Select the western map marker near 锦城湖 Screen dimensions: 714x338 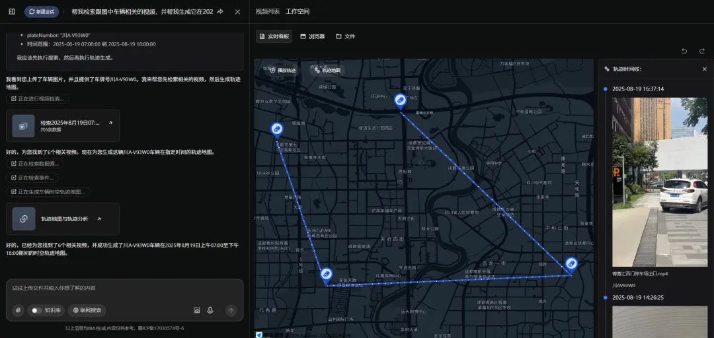[x=277, y=130]
